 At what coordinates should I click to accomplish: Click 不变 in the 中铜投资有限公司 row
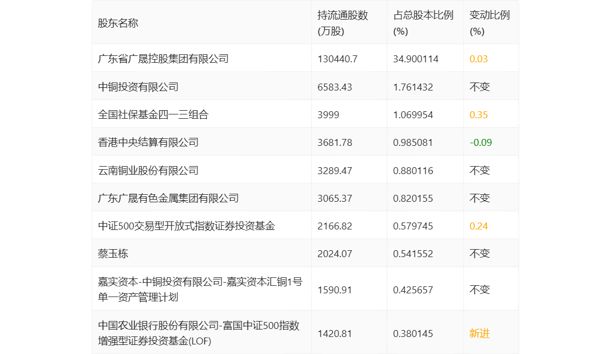click(x=480, y=87)
